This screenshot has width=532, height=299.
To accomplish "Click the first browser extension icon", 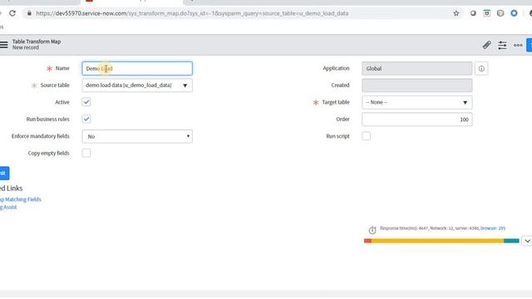I will coord(473,13).
